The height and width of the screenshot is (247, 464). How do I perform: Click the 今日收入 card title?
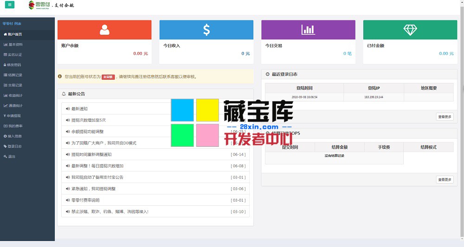tap(172, 46)
